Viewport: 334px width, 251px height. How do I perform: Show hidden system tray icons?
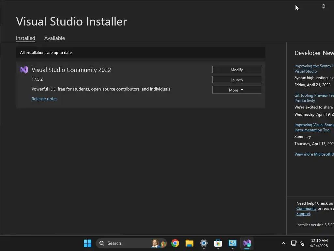coord(283,243)
